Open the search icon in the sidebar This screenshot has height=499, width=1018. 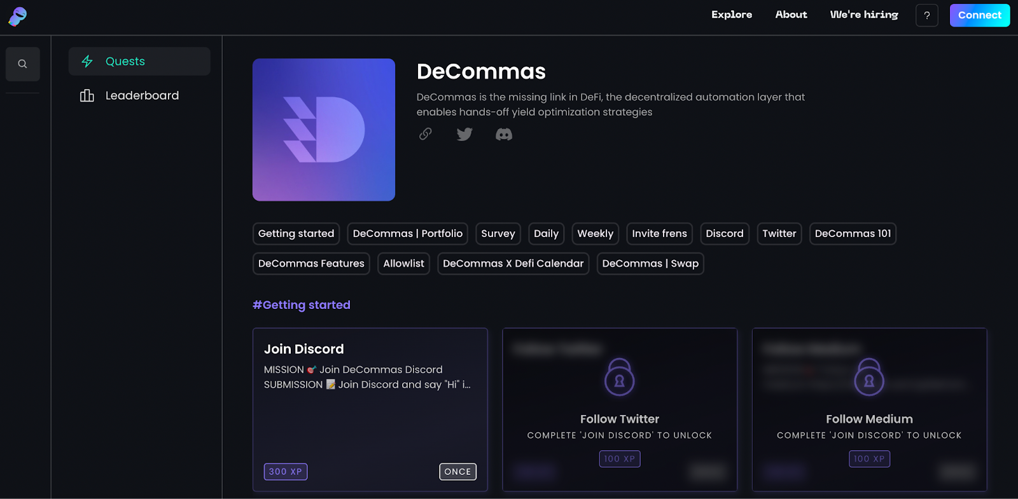[23, 64]
